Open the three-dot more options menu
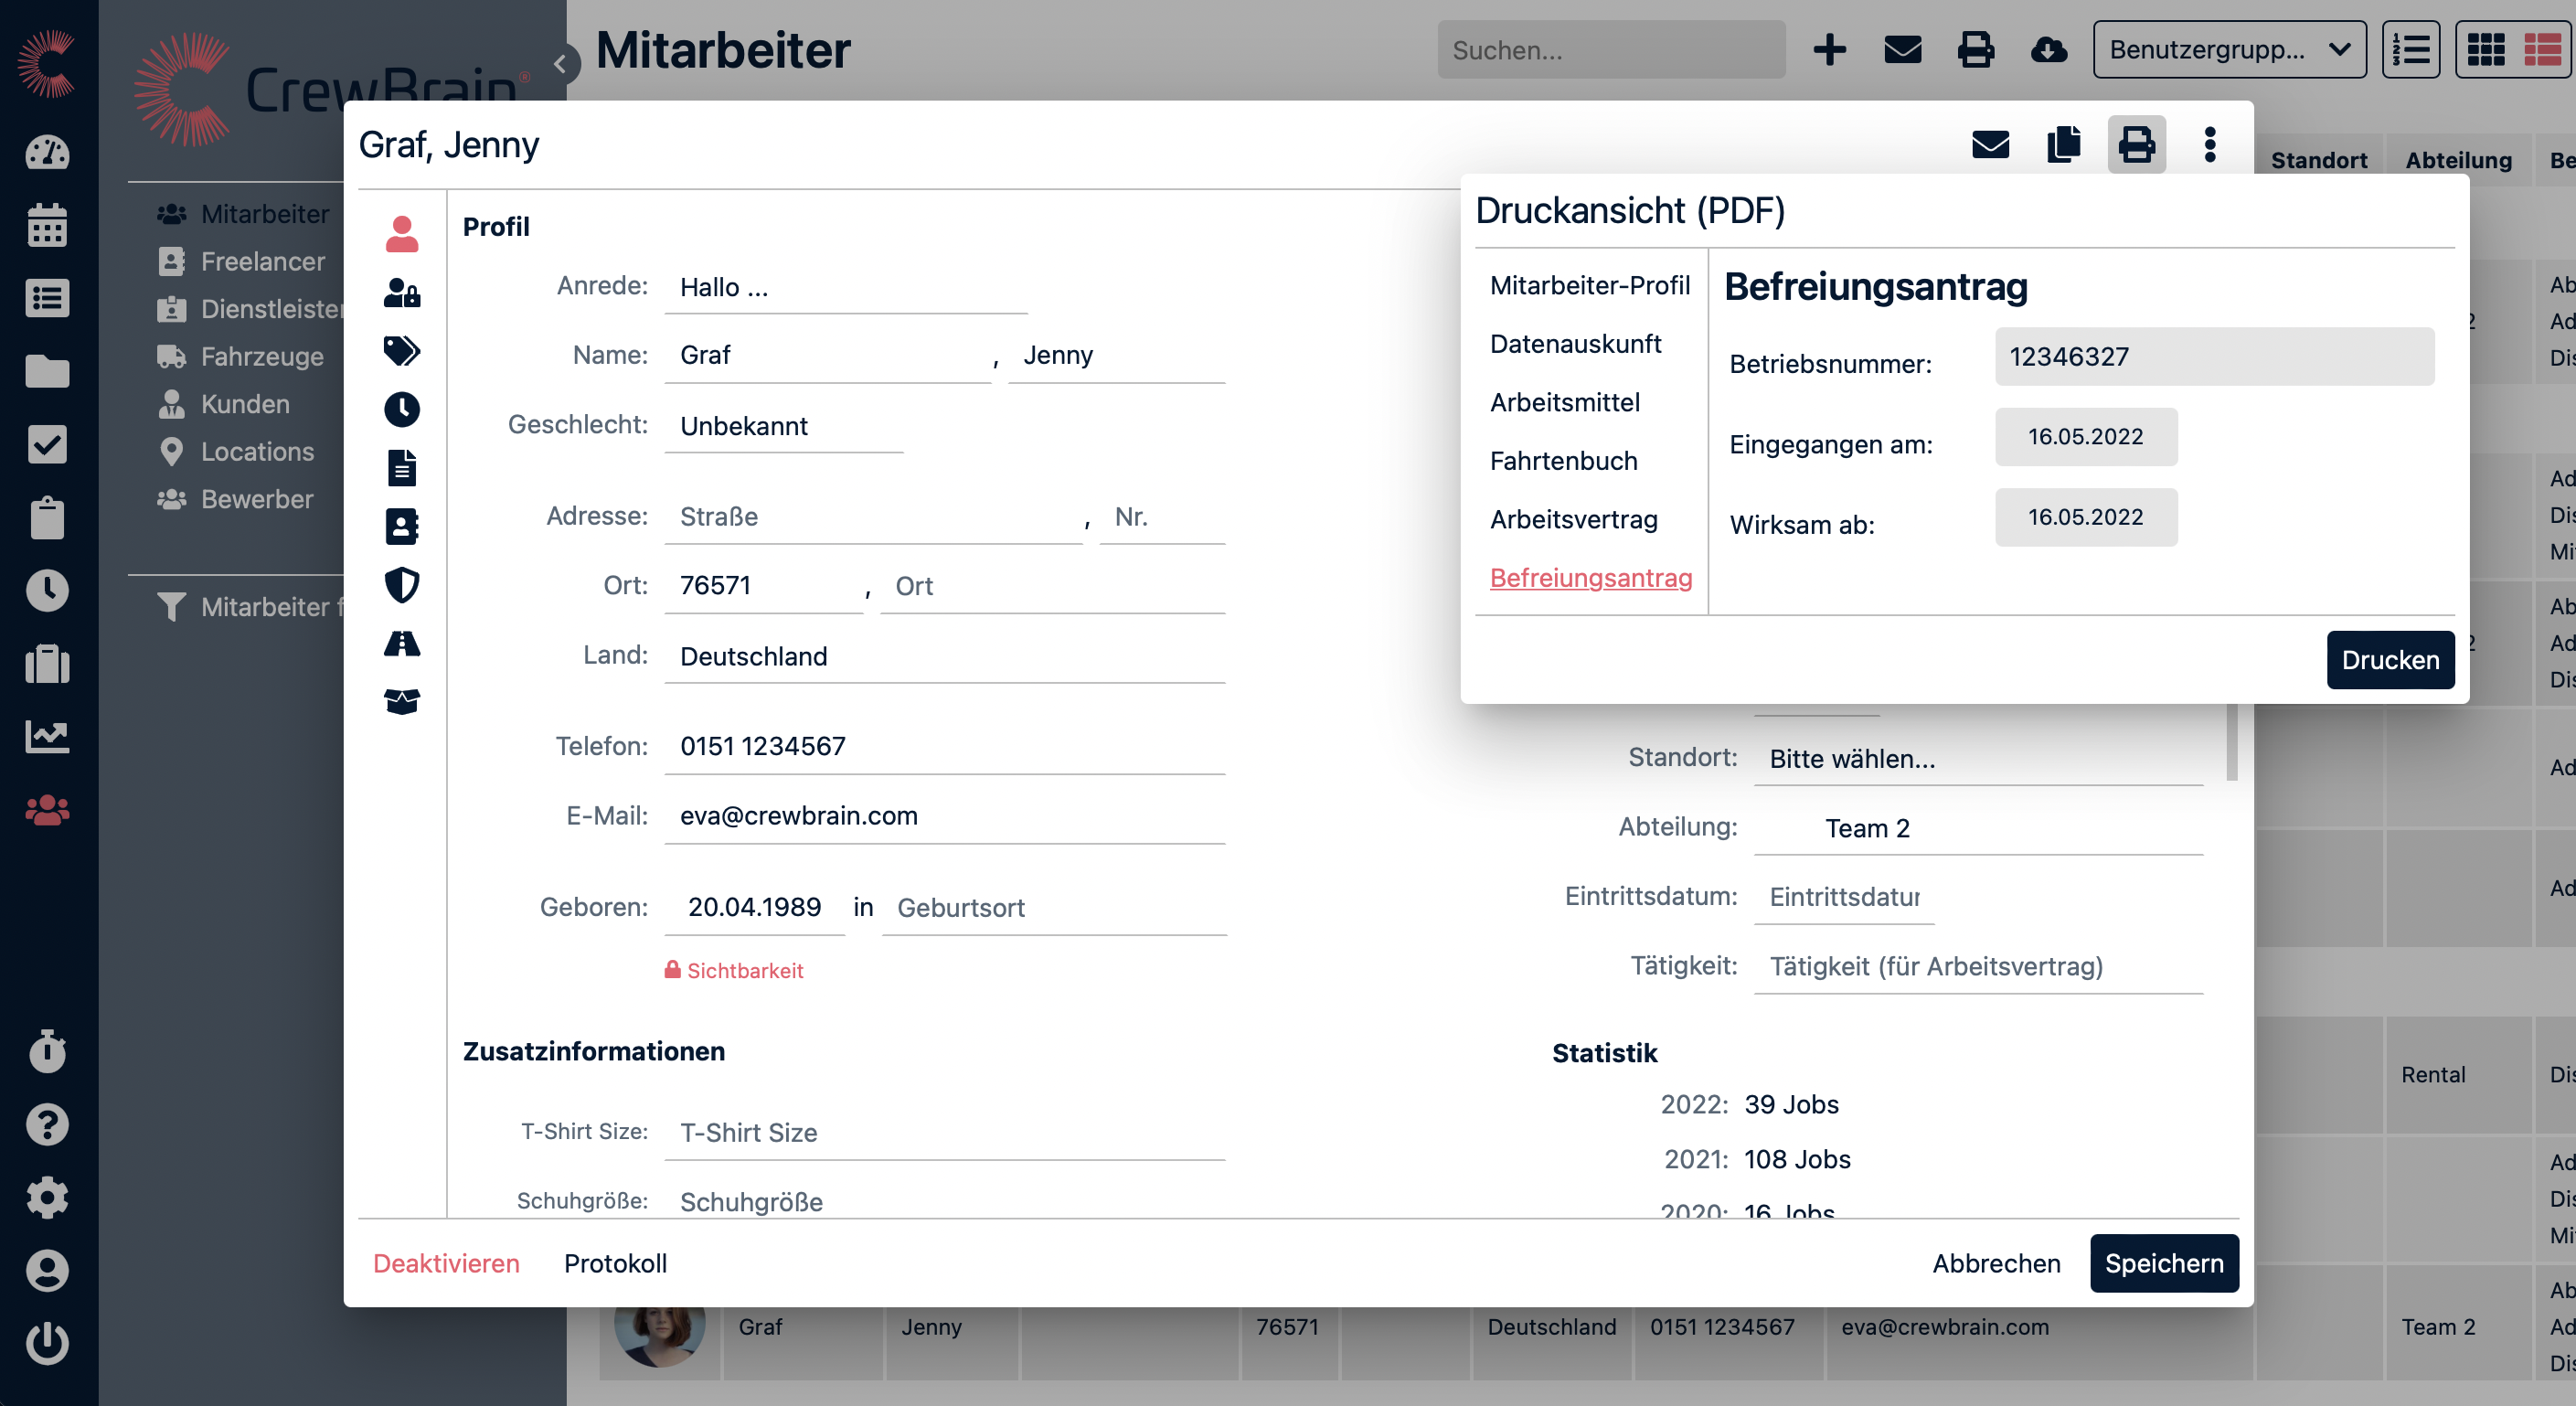2576x1406 pixels. (x=2210, y=145)
